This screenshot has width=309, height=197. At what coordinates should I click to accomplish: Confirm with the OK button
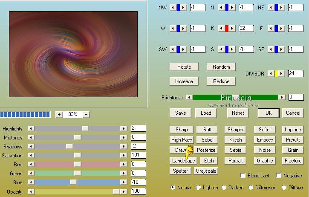(269, 113)
